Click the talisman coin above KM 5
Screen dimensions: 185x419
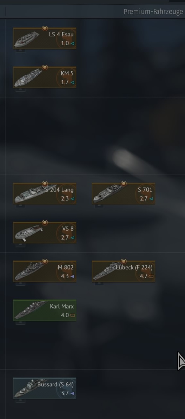pyautogui.click(x=45, y=67)
